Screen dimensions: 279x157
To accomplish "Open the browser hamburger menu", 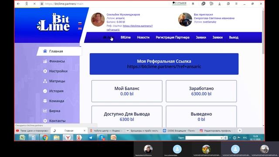I will click(236, 4).
